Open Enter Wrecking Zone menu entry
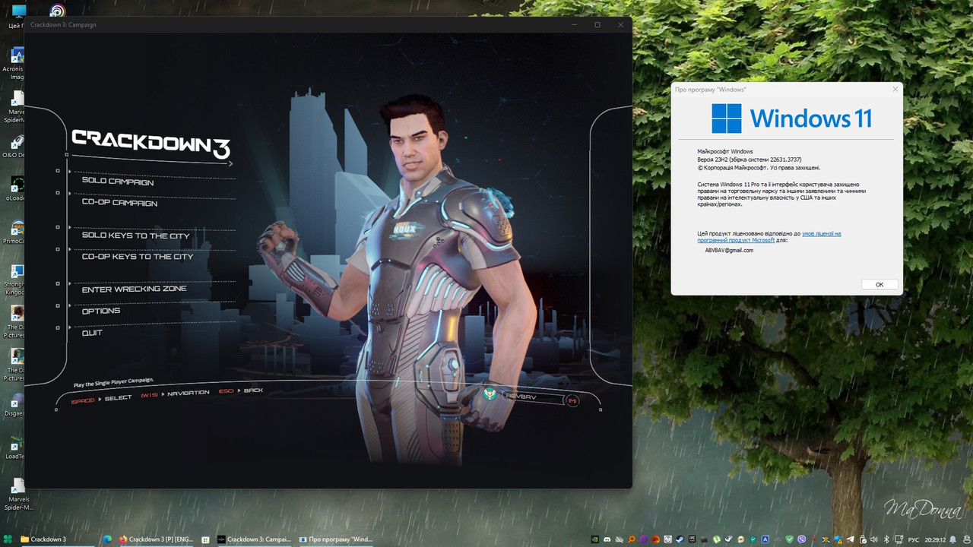Screen dimensions: 973x547 click(x=134, y=289)
